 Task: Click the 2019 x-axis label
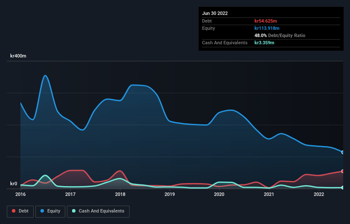(170, 194)
